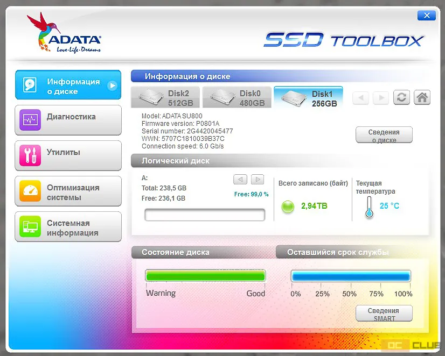This screenshot has height=356, width=445.
Task: Click 'Free: 99,0 %' text
Action: pos(251,194)
